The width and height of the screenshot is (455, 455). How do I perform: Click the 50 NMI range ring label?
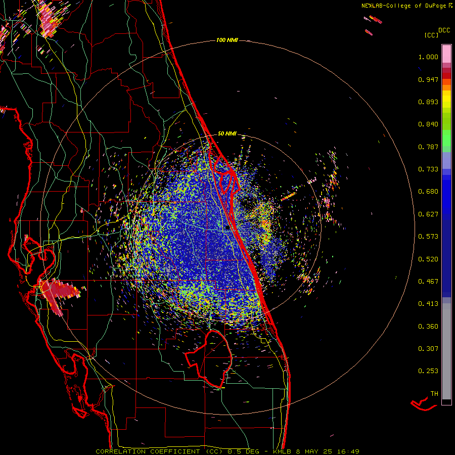[x=227, y=133]
